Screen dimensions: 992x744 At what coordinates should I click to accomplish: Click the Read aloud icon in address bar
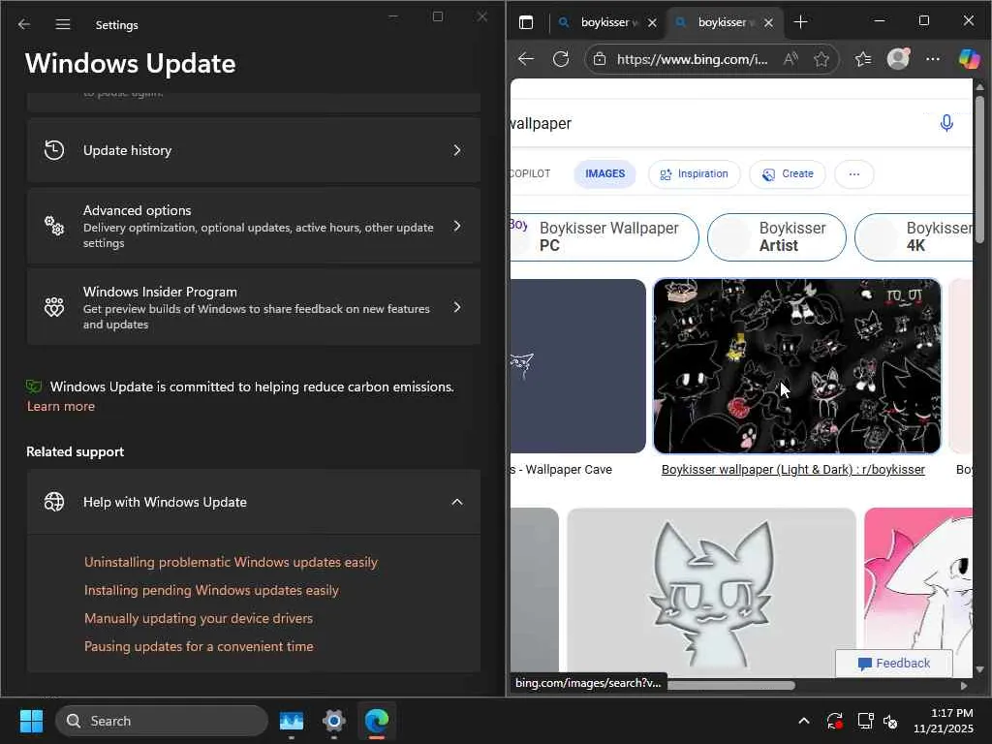(x=790, y=59)
